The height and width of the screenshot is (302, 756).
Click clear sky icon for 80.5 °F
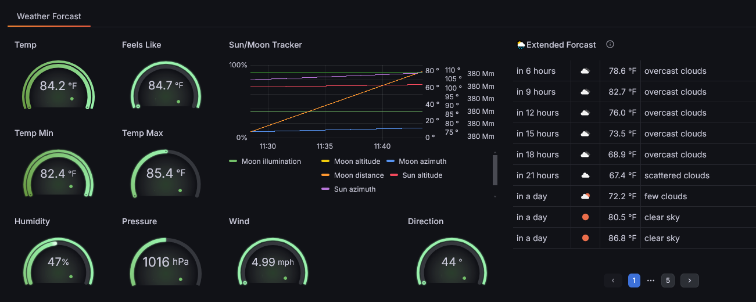pyautogui.click(x=585, y=217)
